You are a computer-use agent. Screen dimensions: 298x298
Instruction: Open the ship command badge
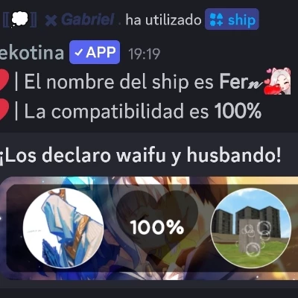pyautogui.click(x=232, y=19)
